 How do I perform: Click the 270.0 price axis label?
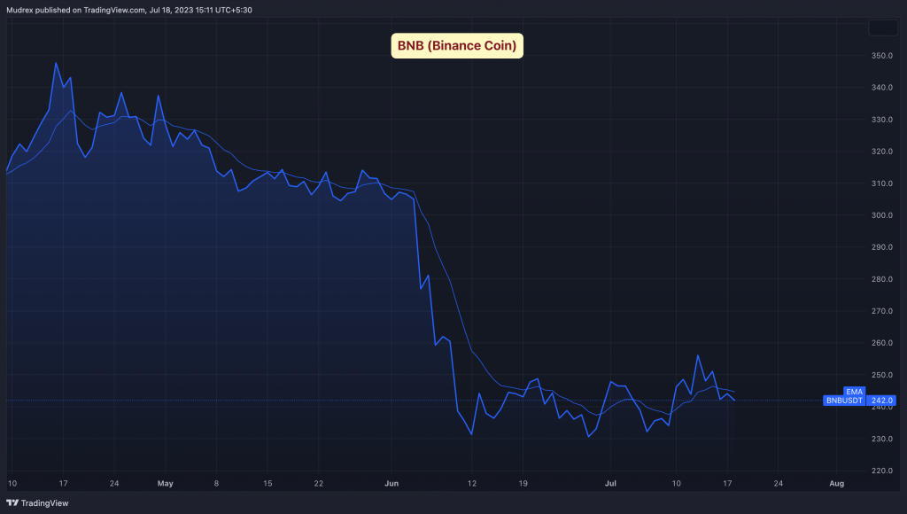click(x=882, y=311)
